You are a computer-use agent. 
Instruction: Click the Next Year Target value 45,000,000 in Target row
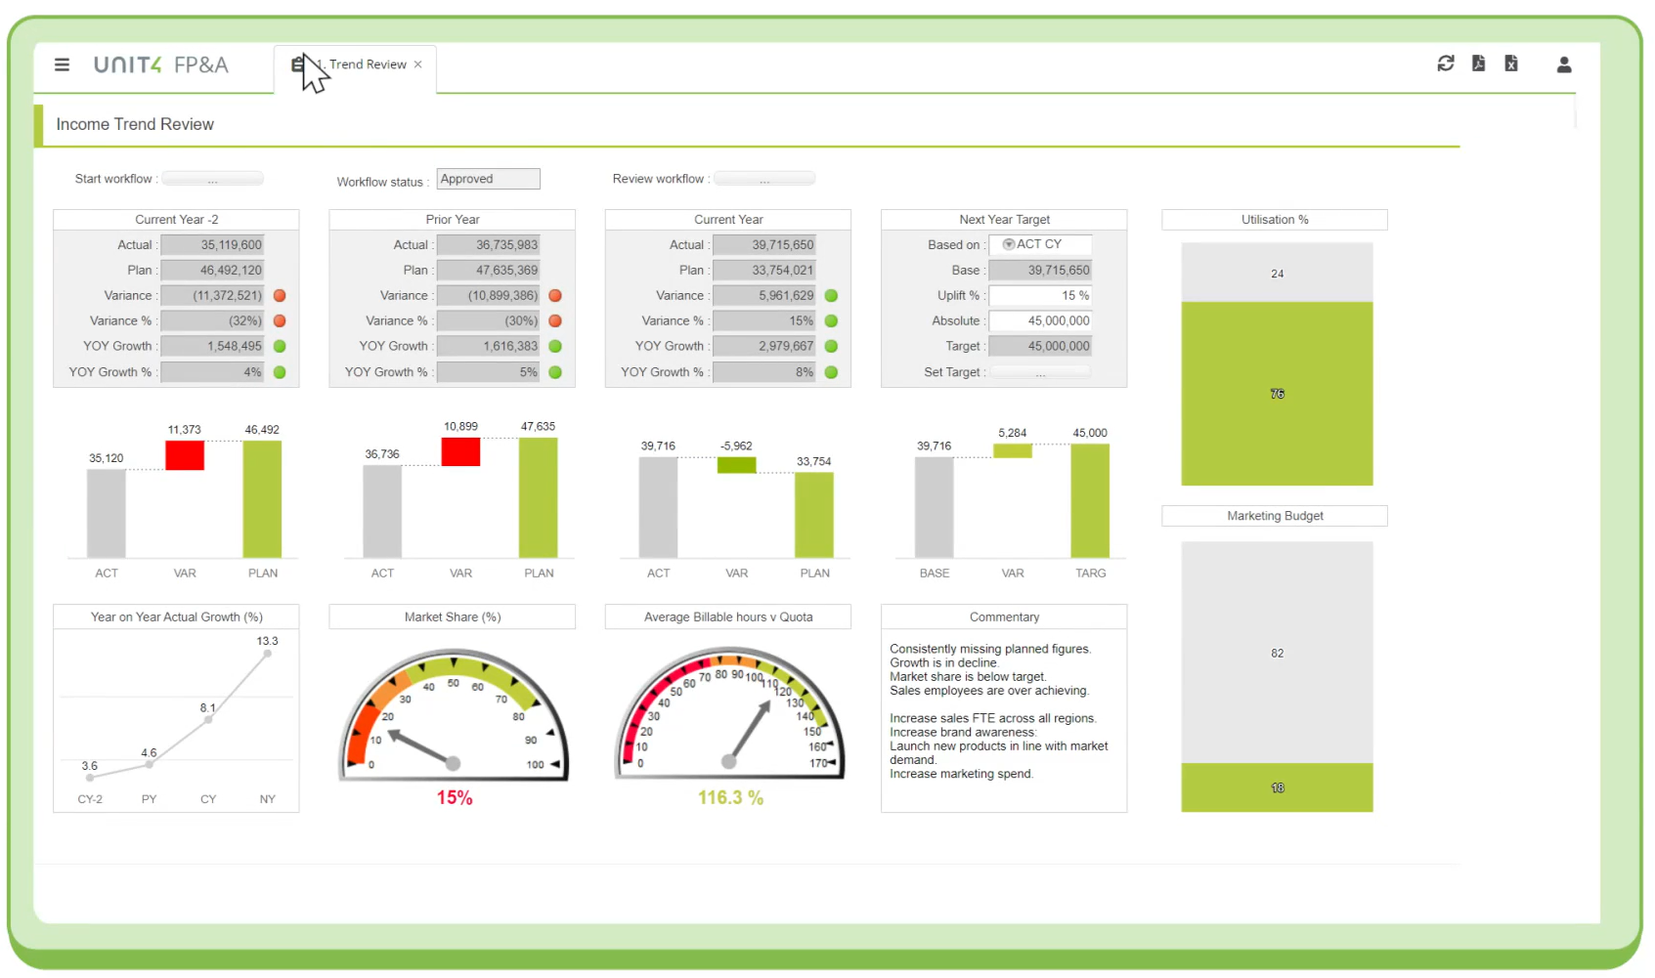[x=1040, y=346]
